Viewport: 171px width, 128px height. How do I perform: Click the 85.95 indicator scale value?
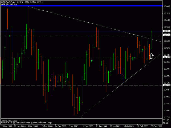pos(166,123)
